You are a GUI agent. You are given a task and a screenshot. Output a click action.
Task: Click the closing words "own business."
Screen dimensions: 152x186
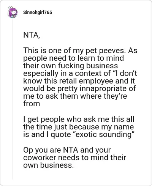(49, 165)
